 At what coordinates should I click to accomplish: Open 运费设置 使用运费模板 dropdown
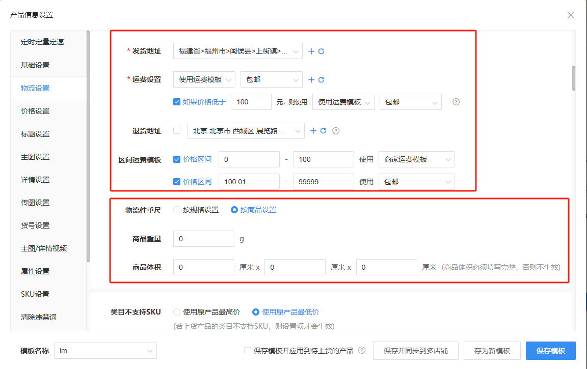click(204, 79)
